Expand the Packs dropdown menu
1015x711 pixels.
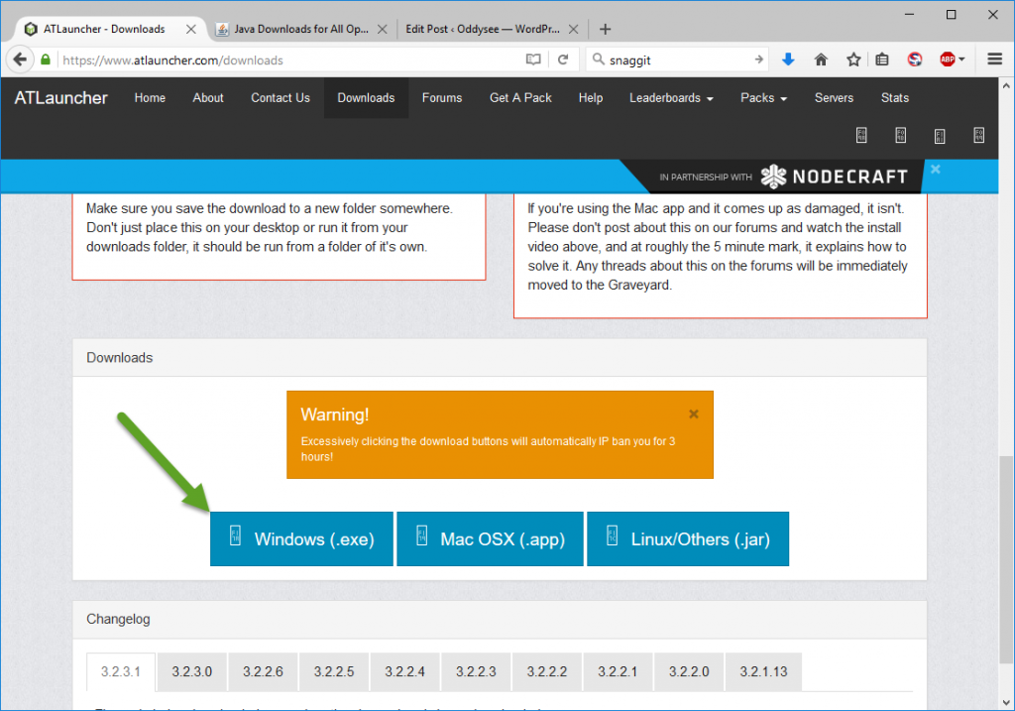coord(763,98)
